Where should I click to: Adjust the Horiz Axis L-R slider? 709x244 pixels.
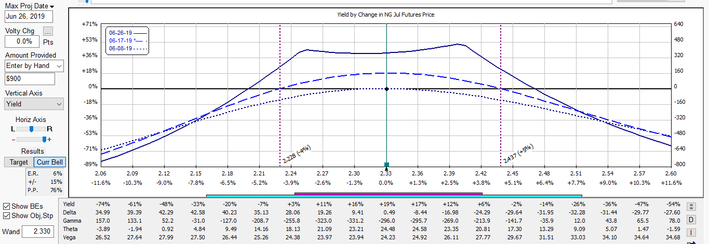tap(31, 128)
